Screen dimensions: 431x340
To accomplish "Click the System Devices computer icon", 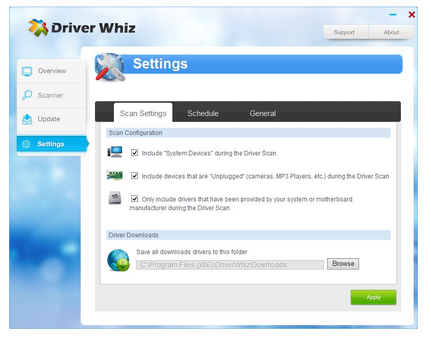I will coord(115,152).
